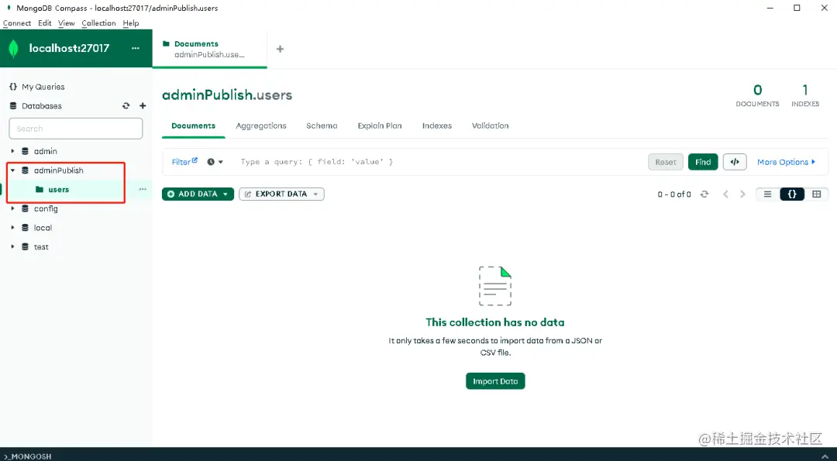Go to the next page arrow
The width and height of the screenshot is (837, 461).
[x=742, y=194]
